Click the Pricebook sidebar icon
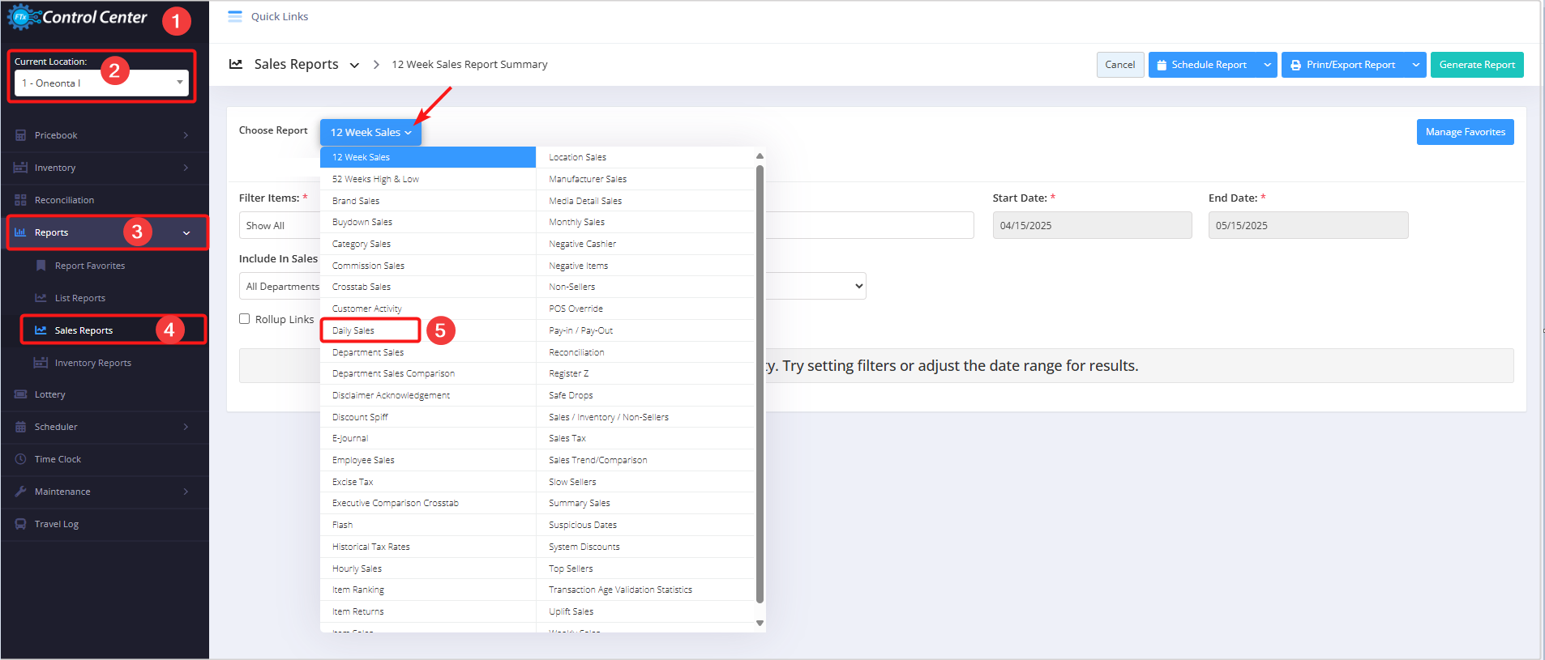The width and height of the screenshot is (1545, 660). [x=20, y=135]
